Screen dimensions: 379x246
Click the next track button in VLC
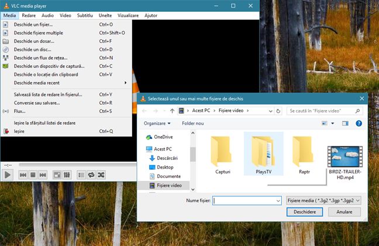tap(43, 175)
